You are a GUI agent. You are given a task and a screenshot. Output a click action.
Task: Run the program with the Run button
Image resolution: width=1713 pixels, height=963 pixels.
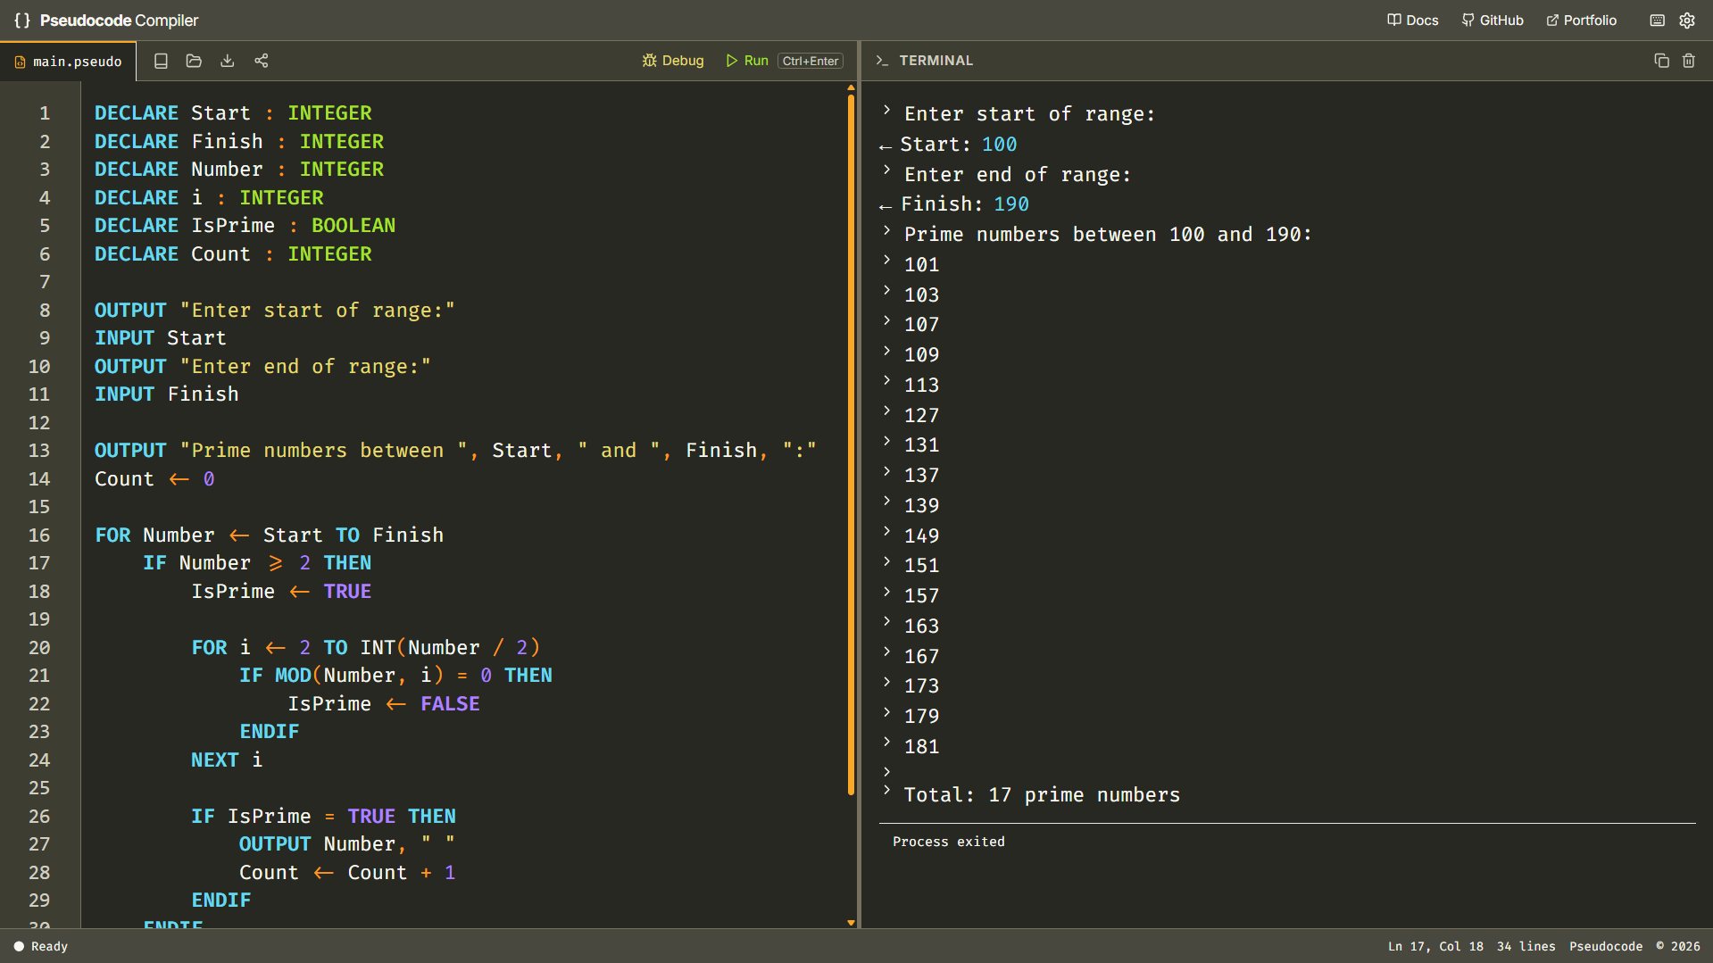(x=747, y=61)
